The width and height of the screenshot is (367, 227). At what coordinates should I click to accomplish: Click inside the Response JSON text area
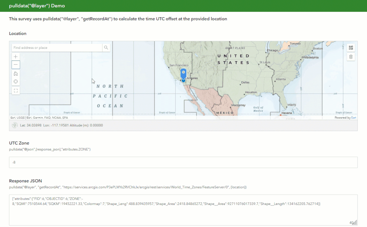tap(183, 210)
